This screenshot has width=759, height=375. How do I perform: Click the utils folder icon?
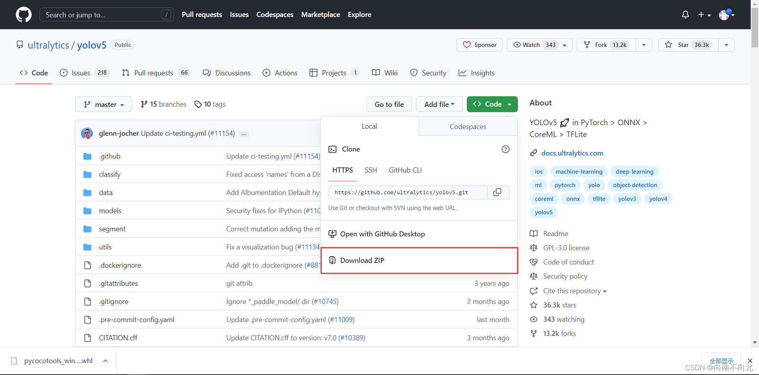87,247
